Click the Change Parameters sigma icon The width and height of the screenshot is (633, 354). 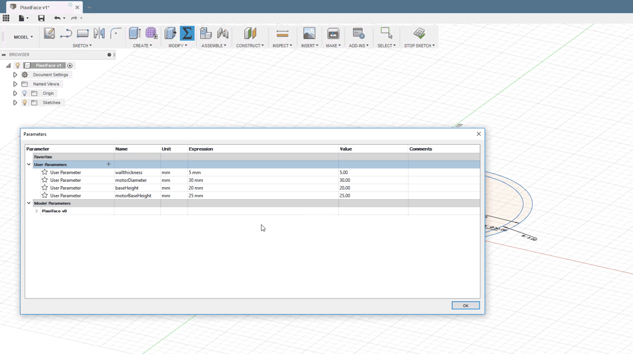point(187,33)
